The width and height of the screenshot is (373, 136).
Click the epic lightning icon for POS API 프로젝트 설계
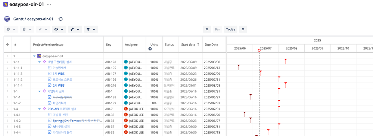[x=44, y=109]
